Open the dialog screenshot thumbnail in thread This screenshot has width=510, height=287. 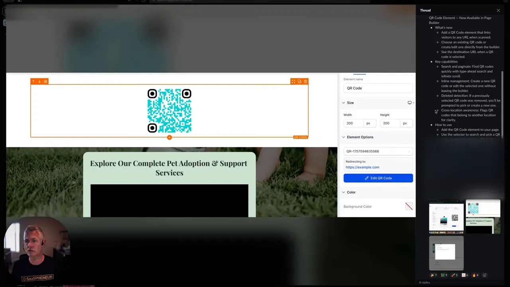(x=446, y=253)
